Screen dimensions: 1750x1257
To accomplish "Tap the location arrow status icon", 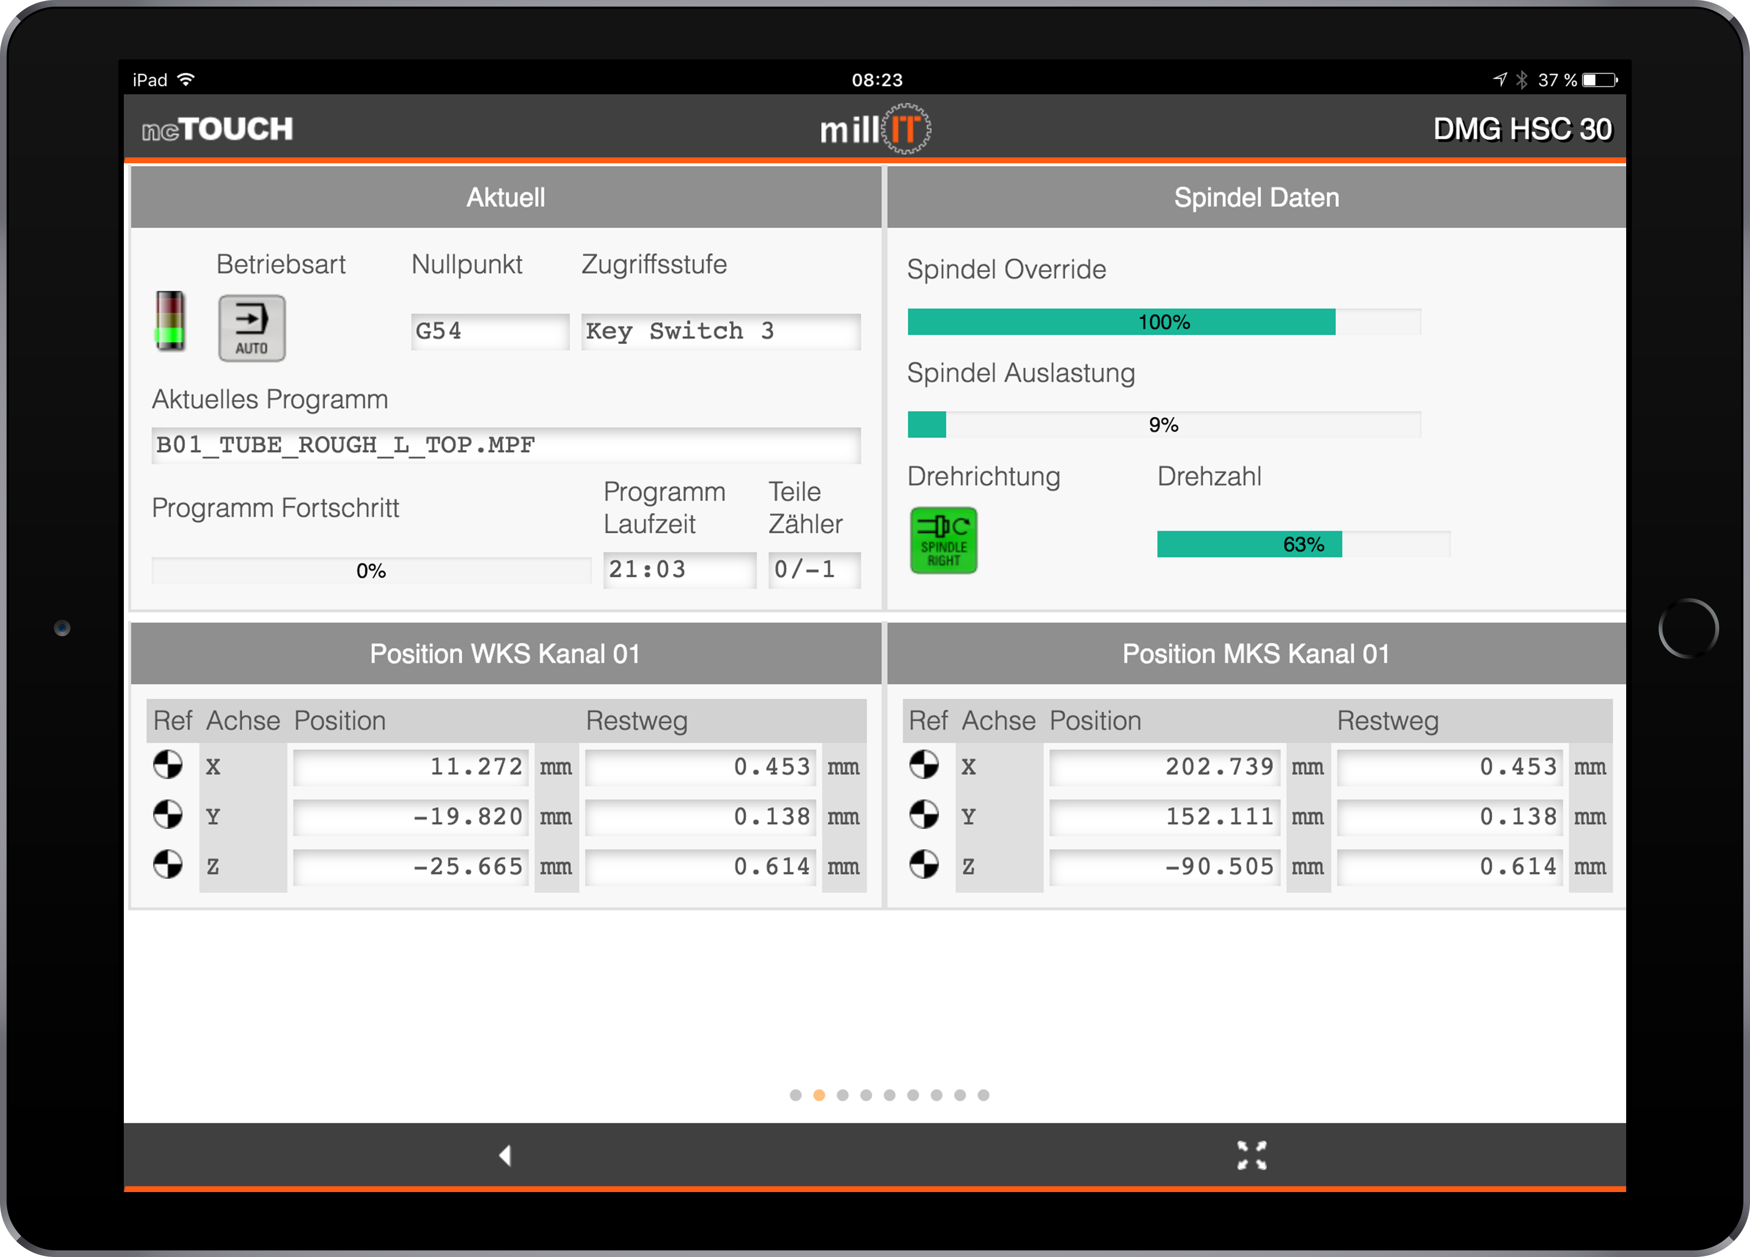I will tap(1500, 79).
